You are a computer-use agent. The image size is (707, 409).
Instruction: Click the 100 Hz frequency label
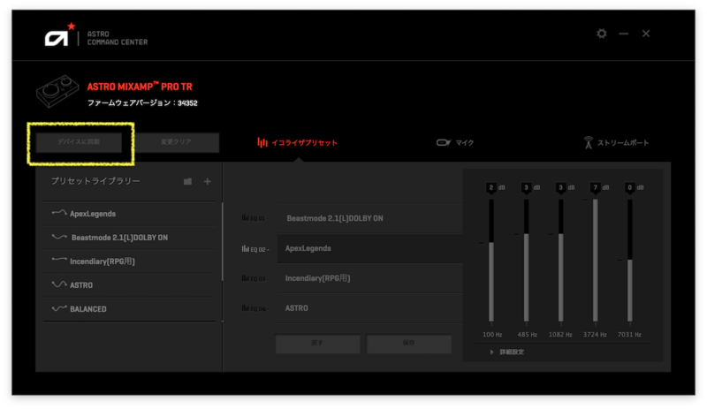click(492, 335)
